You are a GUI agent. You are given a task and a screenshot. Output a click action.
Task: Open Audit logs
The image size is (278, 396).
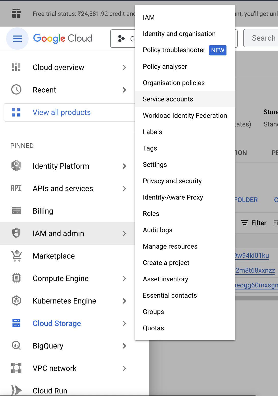185,230
